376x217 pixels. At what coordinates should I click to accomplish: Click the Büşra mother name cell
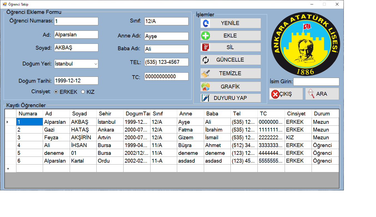[190, 145]
